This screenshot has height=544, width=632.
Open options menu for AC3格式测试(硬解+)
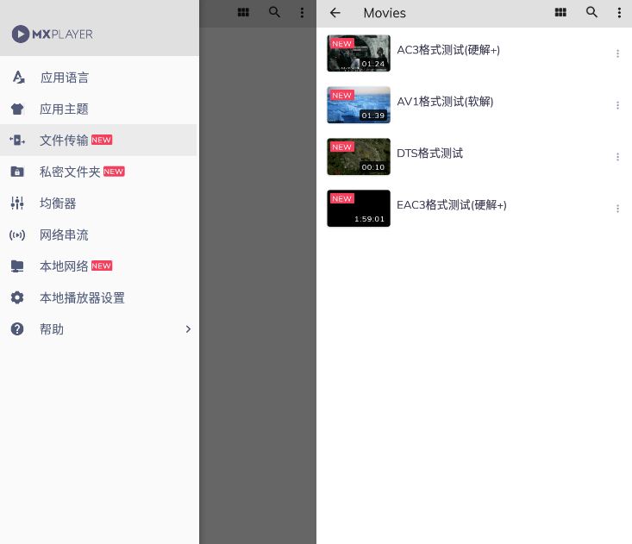617,53
